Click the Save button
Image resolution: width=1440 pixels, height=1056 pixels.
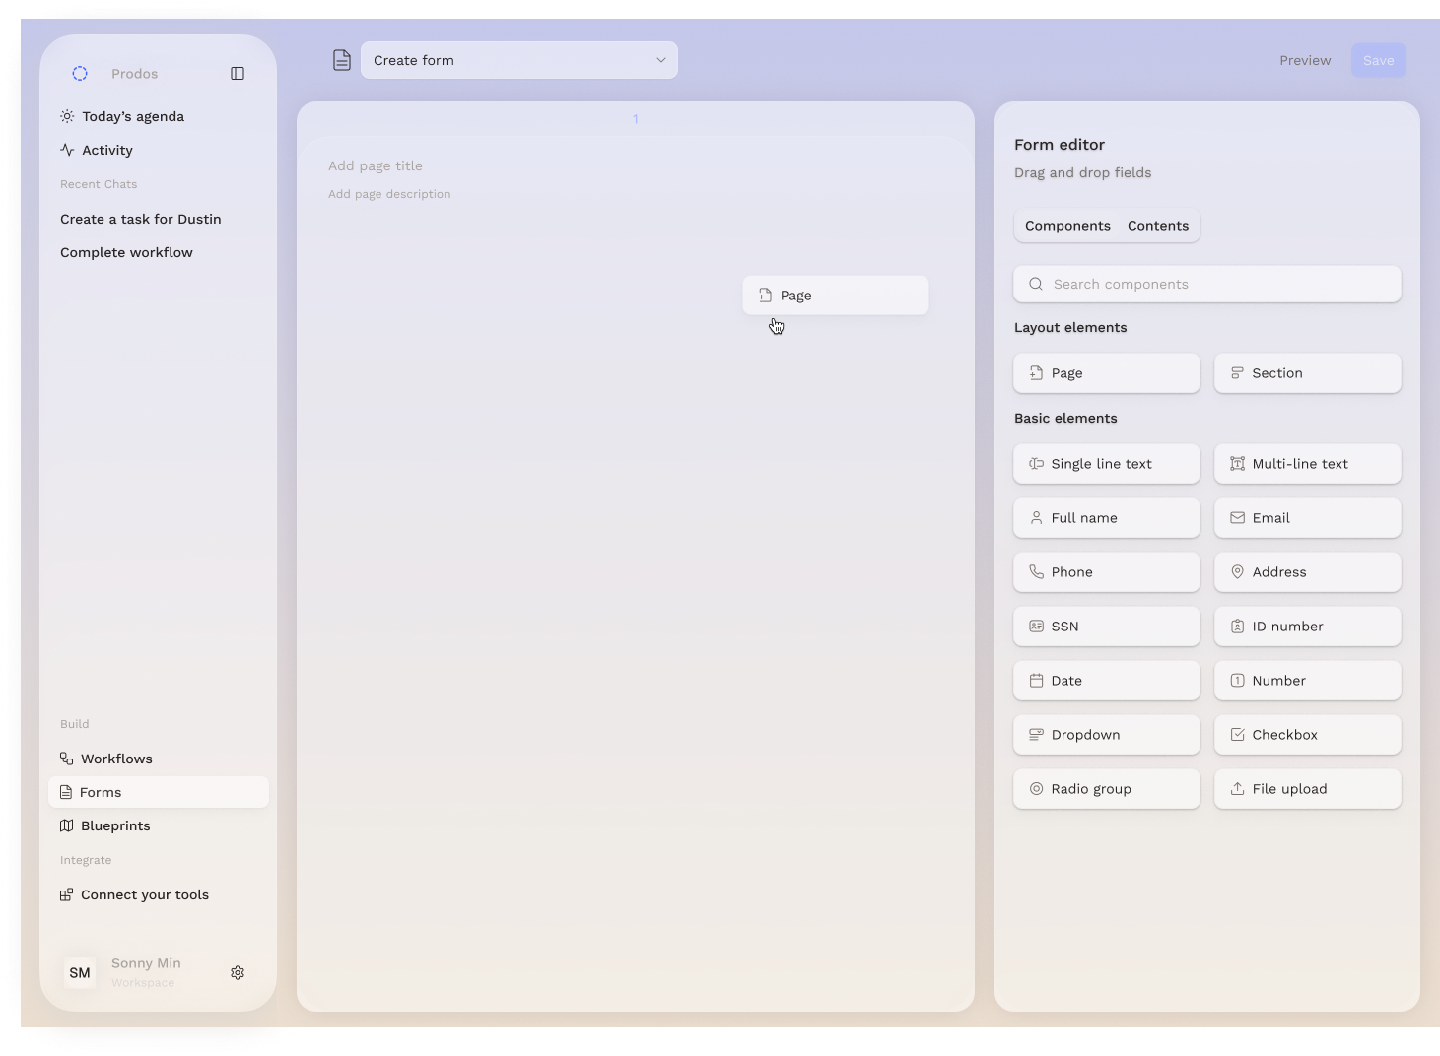pyautogui.click(x=1379, y=60)
